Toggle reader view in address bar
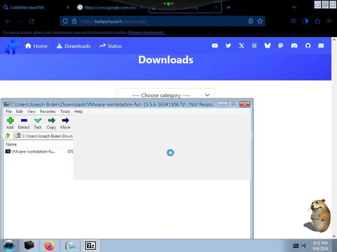337x252 pixels. click(250, 21)
